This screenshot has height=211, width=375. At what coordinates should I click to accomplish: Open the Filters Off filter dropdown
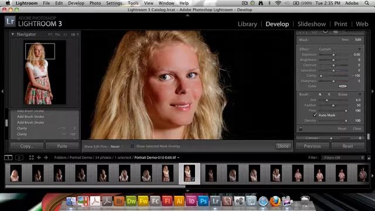click(x=343, y=158)
